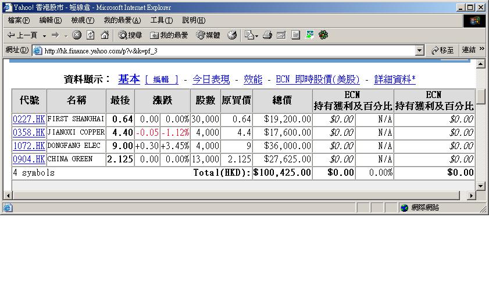Open stock link 1072.HK
This screenshot has height=297, width=489.
pos(29,146)
